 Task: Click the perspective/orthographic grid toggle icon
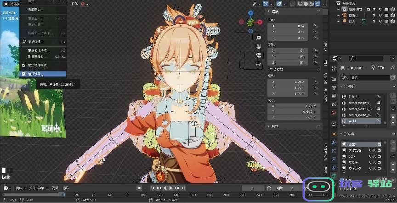[259, 64]
